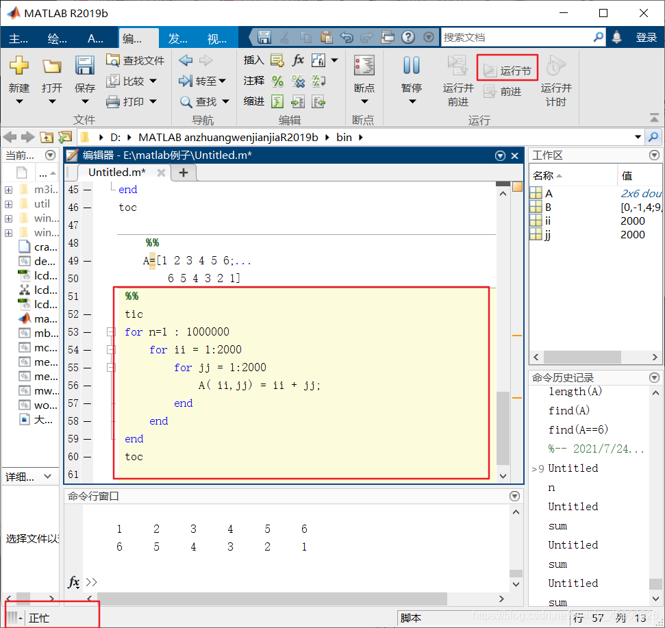Click the Find Files (查找文件) button
Image resolution: width=665 pixels, height=628 pixels.
pos(136,60)
